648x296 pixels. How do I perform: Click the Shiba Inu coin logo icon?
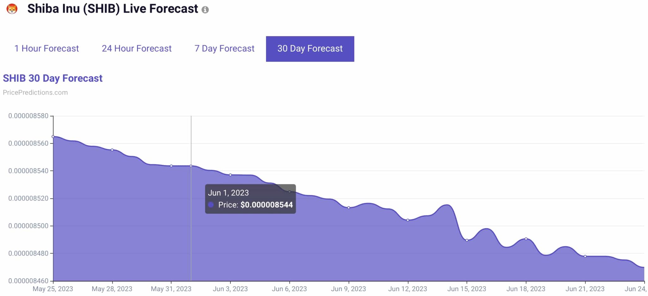pos(12,9)
